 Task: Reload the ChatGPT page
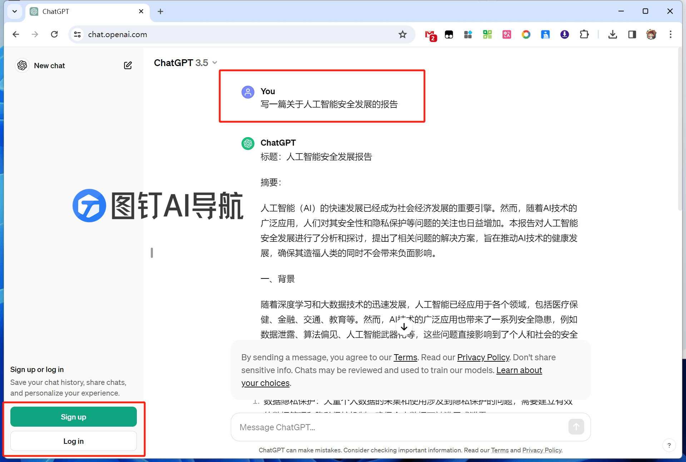coord(54,34)
